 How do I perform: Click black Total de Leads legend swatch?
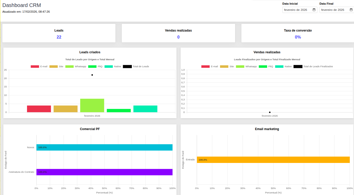point(127,66)
